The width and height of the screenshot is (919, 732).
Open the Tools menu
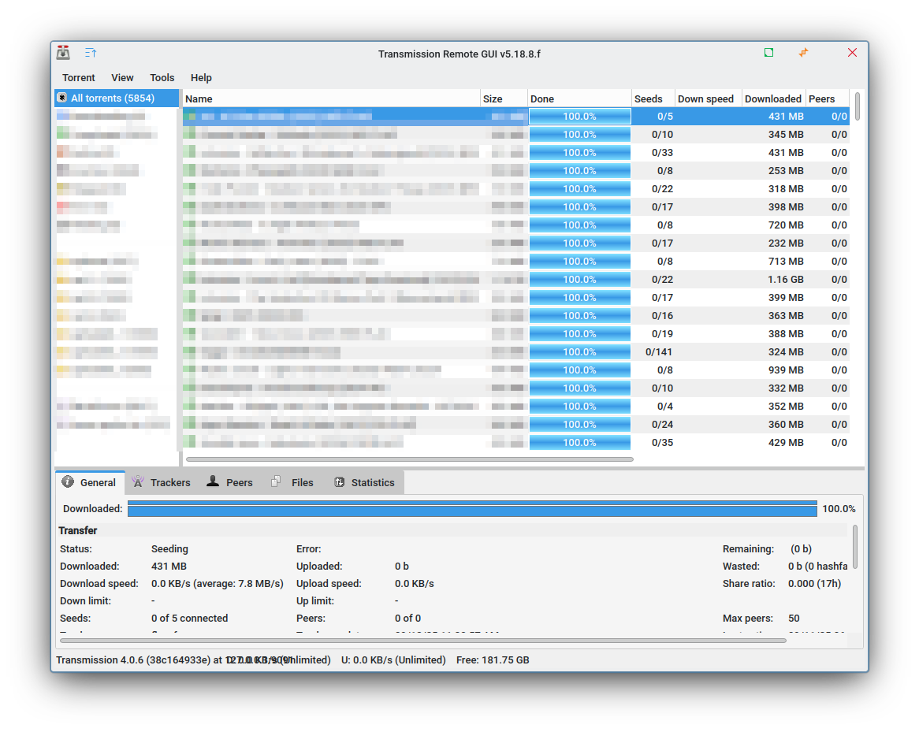click(x=162, y=77)
